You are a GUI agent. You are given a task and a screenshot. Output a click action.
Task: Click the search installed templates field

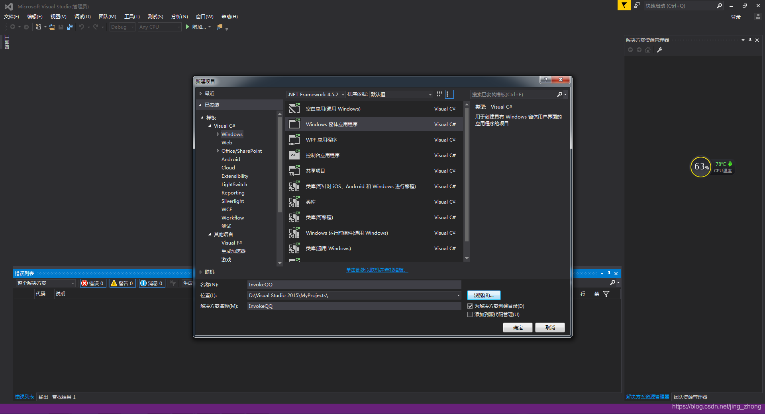[514, 94]
